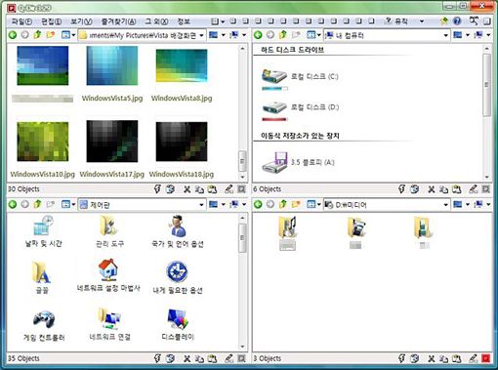Go back in the D:\미디어 pane
Viewport: 498px width, 370px height.
[258, 204]
